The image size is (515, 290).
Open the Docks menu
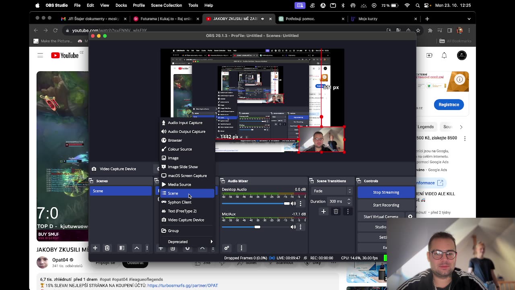(x=121, y=5)
